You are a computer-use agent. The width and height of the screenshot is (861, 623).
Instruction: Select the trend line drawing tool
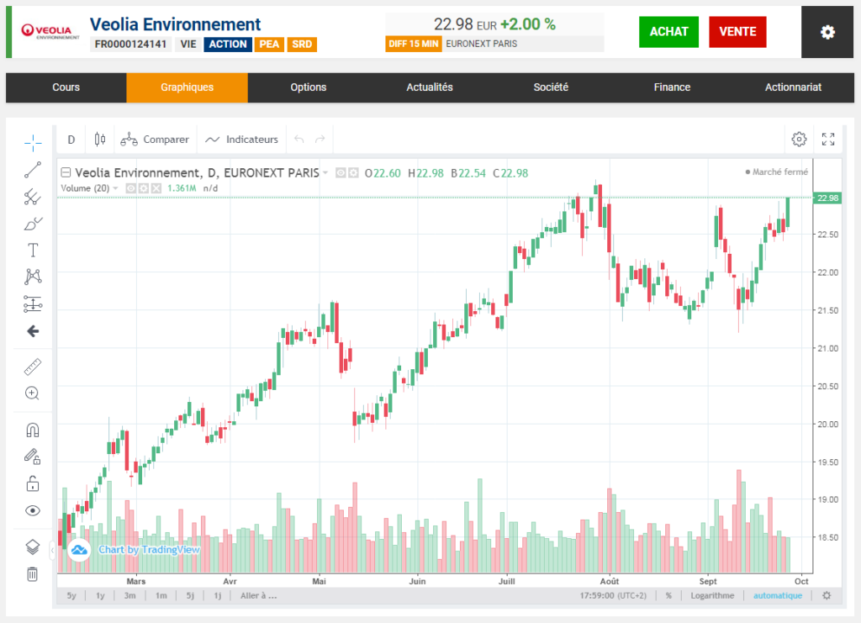pyautogui.click(x=32, y=170)
